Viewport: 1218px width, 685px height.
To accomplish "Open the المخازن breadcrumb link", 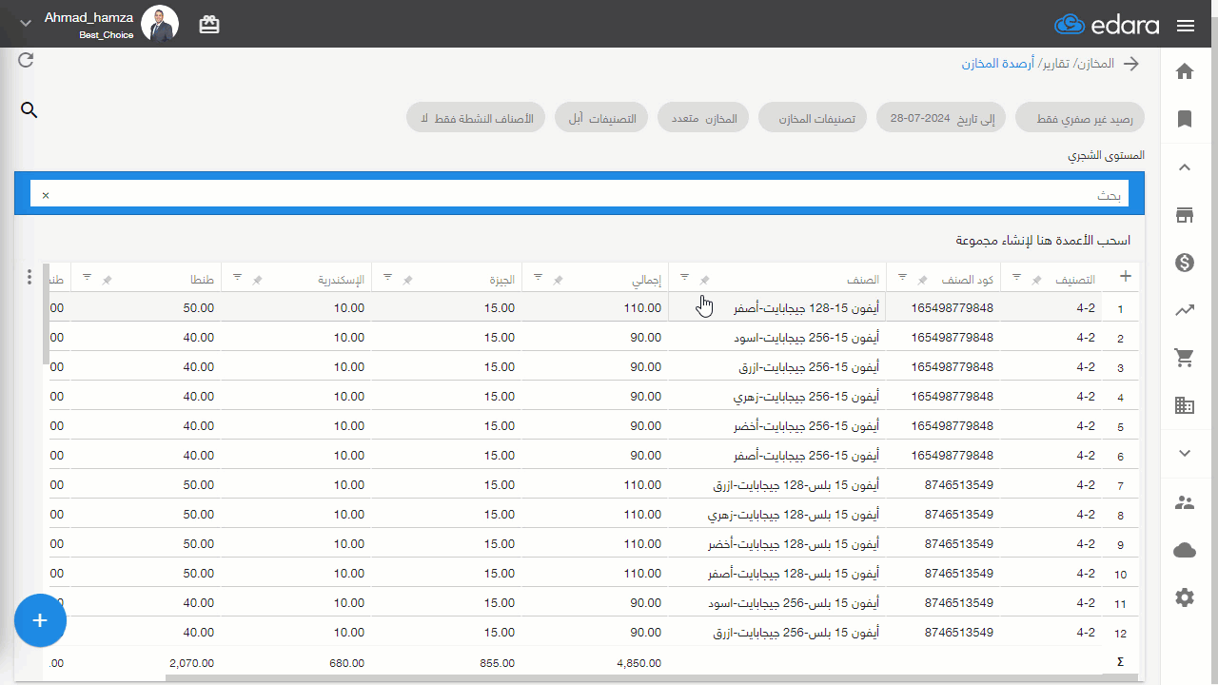I will [1096, 64].
